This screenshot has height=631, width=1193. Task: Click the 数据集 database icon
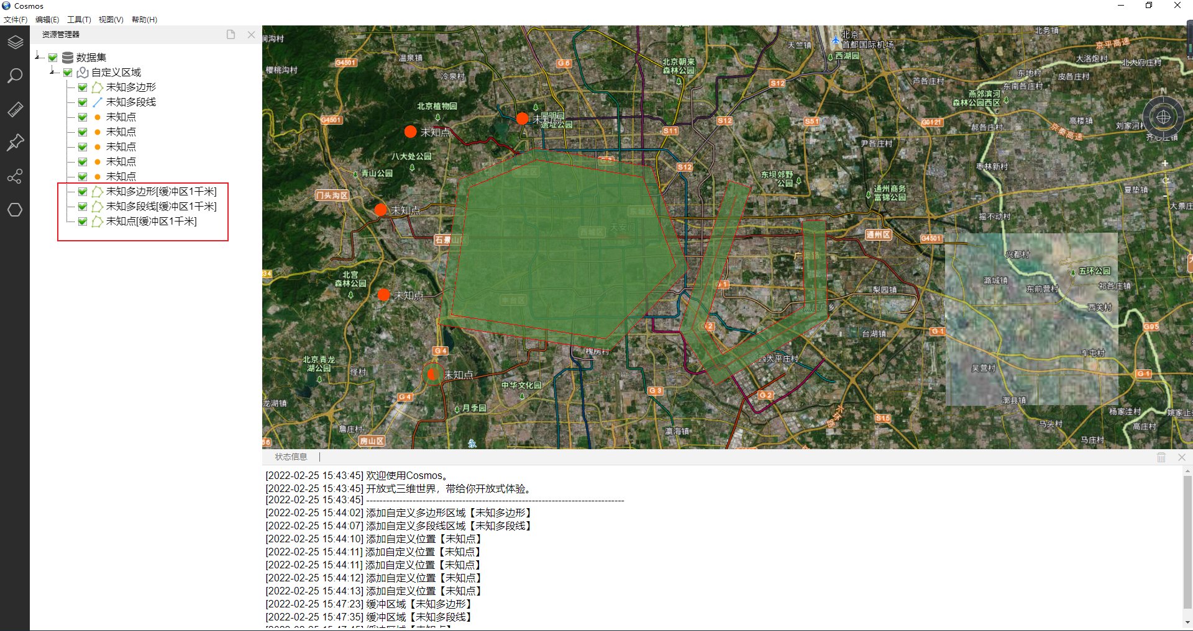click(68, 58)
